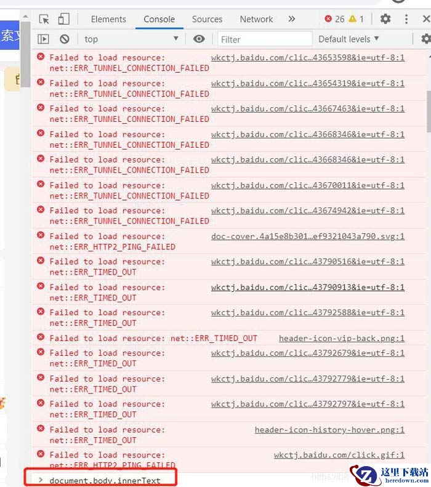Open the header-icon-vip-back.png link
This screenshot has width=431, height=487.
342,338
